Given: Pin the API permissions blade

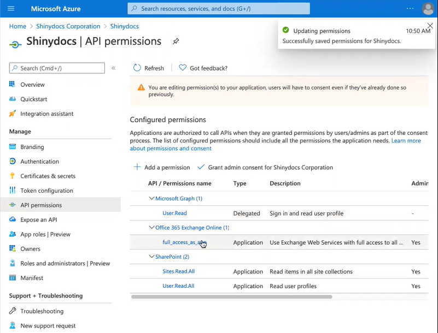Looking at the screenshot, I should click(x=176, y=41).
